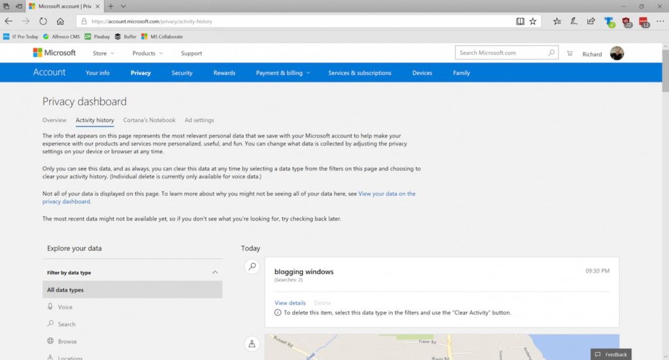Click the location pin icon beside the map

(x=252, y=344)
